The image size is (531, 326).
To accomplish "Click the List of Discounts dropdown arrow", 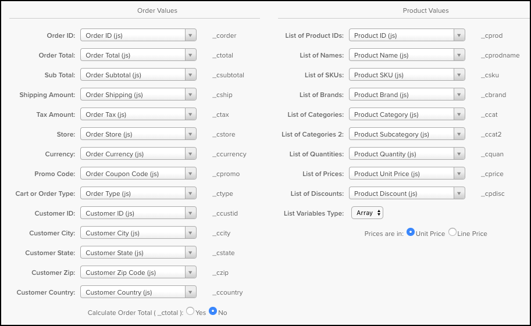I will [459, 194].
